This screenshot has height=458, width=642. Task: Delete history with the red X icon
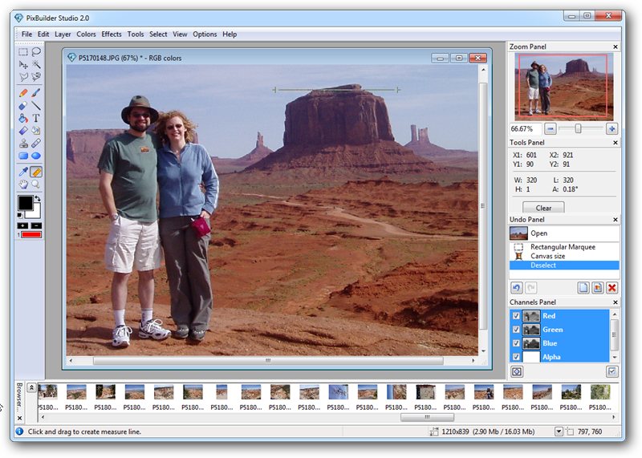[x=612, y=288]
